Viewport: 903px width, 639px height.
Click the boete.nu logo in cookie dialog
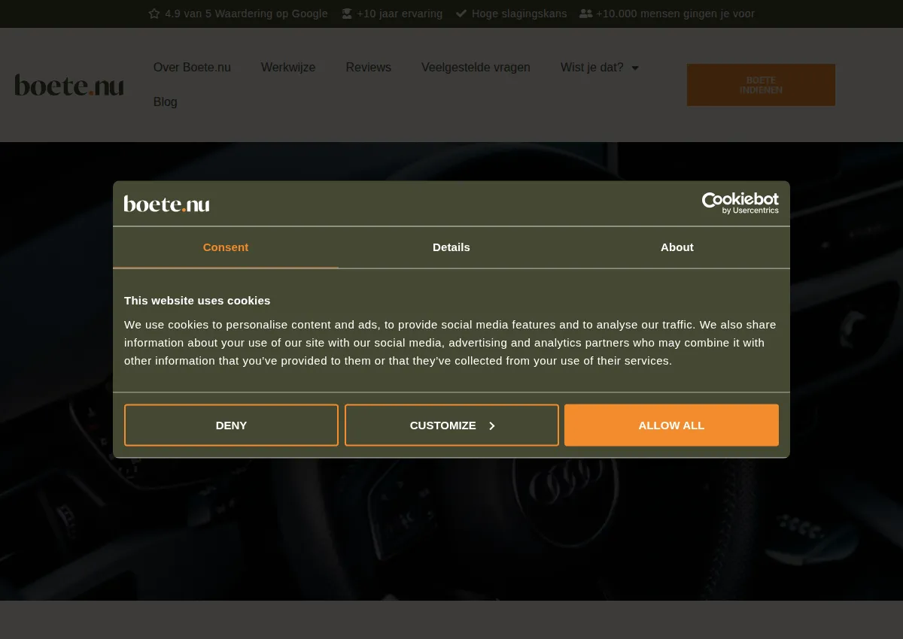click(166, 204)
